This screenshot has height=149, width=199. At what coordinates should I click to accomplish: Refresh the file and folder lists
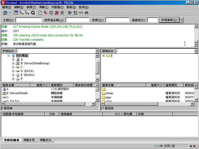point(40,13)
